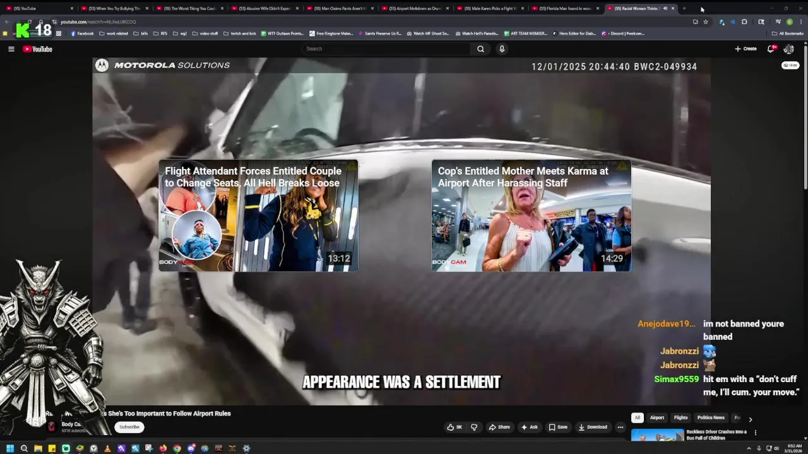Mute the active tab's audio icon

(x=665, y=8)
